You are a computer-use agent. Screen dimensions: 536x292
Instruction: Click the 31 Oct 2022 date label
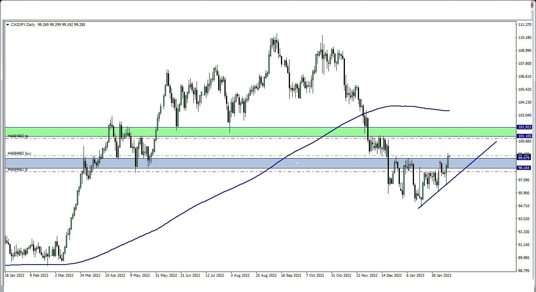(341, 276)
